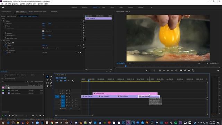Image resolution: width=222 pixels, height=125 pixels.
Task: Select the Selection arrow tool
Action: pos(48,77)
